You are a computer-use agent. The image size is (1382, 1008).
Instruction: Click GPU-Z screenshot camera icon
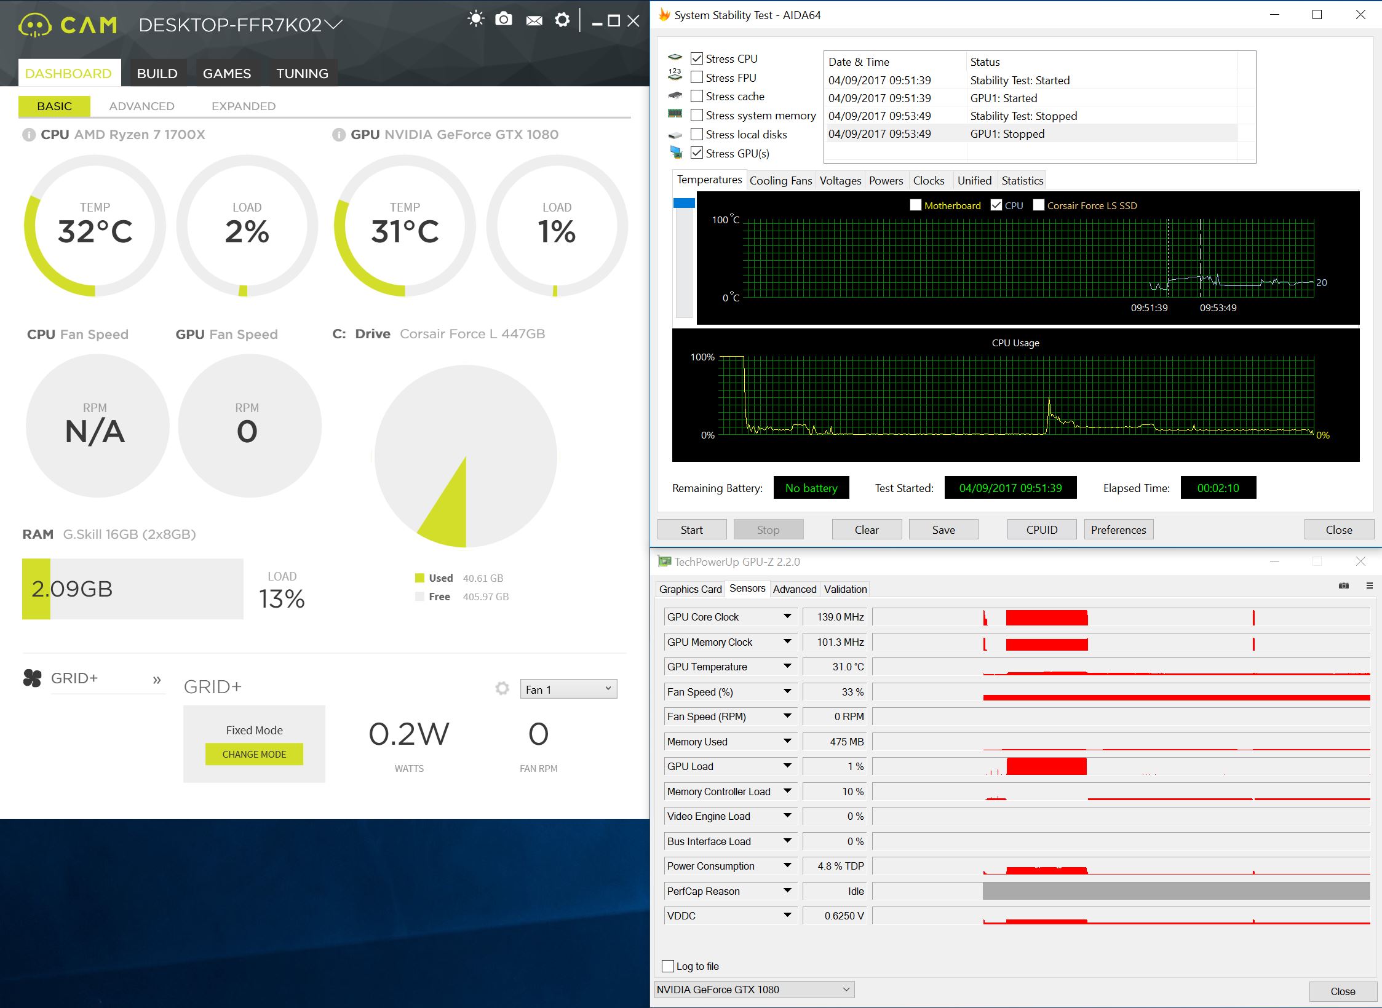tap(1344, 585)
